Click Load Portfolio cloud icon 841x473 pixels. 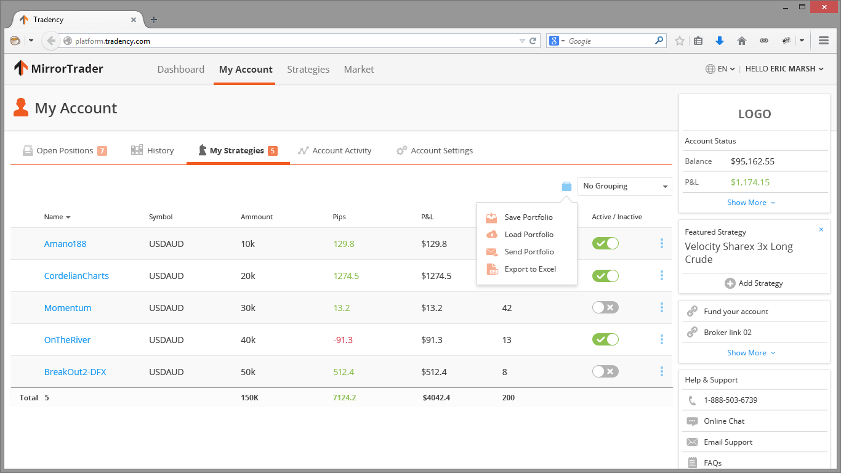point(491,235)
